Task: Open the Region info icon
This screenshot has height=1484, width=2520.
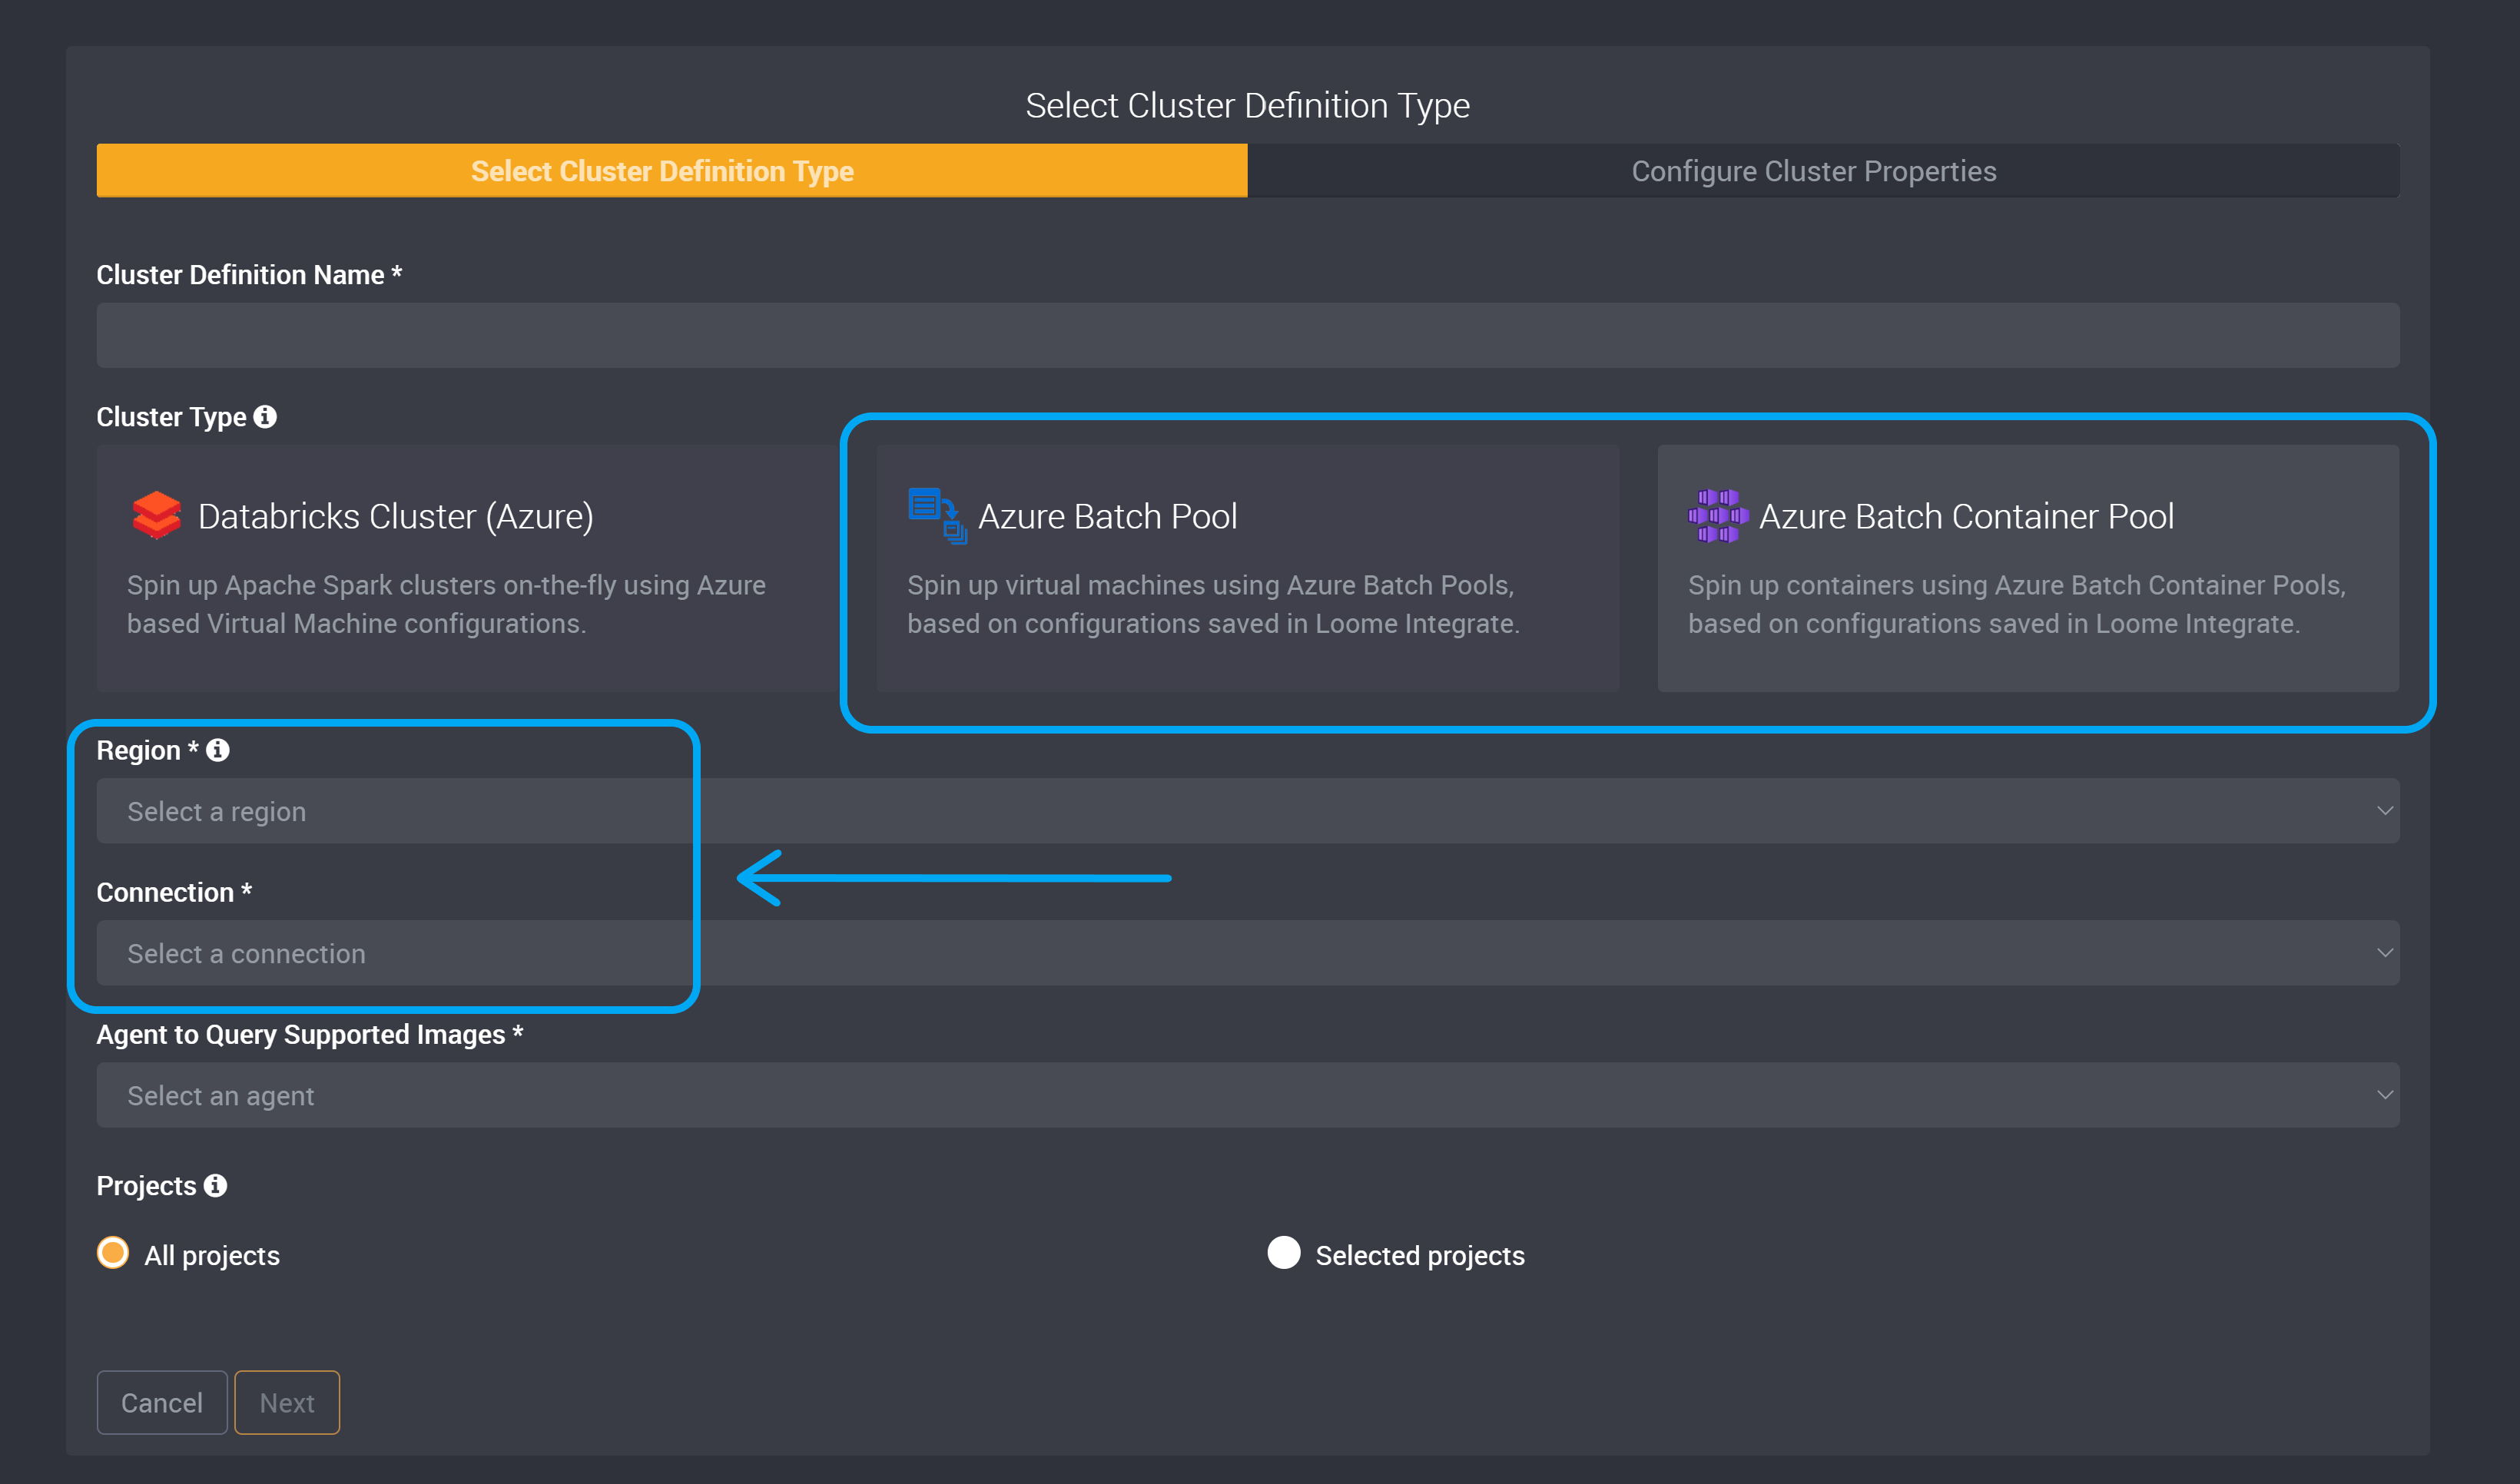Action: [x=218, y=750]
